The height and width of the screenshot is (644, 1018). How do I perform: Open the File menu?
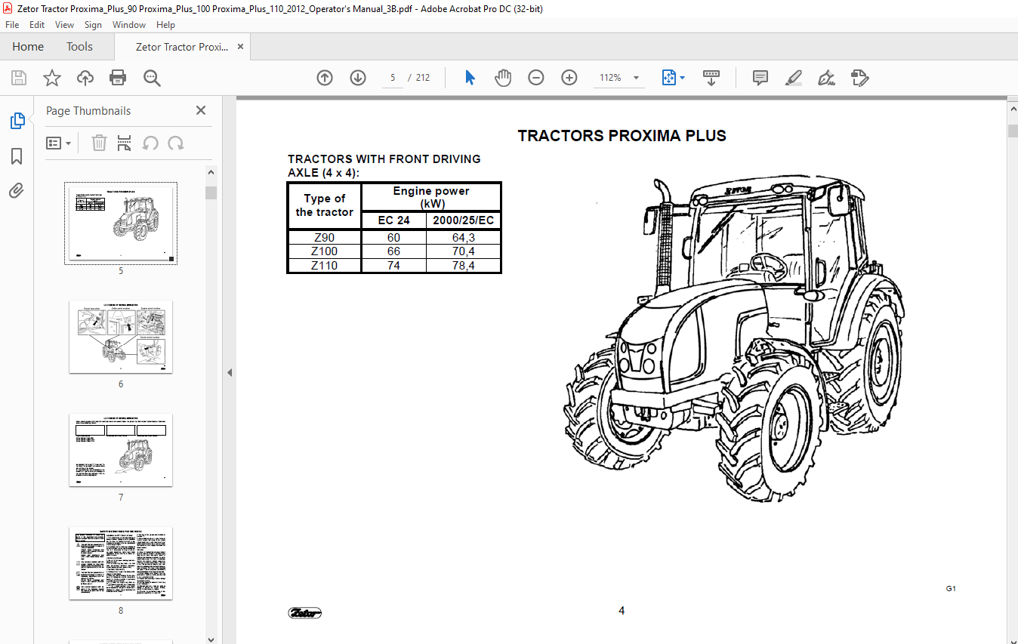[12, 25]
